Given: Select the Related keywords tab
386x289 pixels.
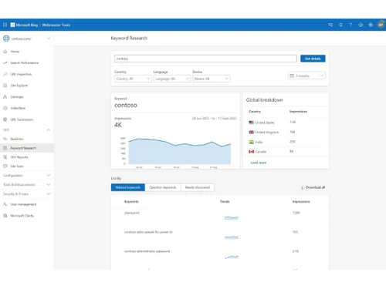Looking at the screenshot, I should [x=128, y=187].
